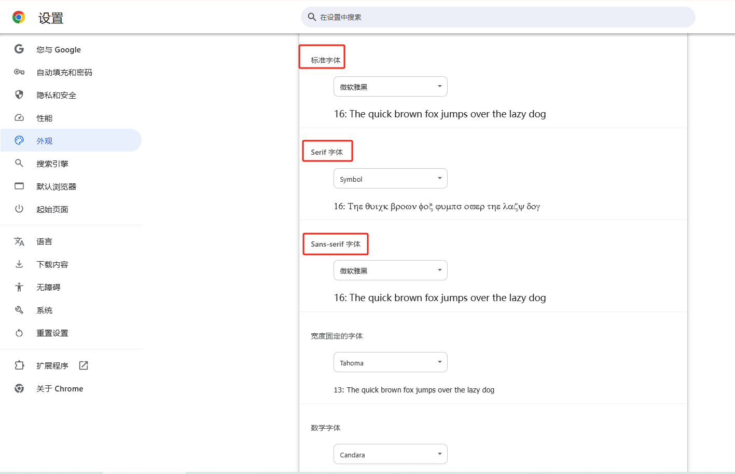Click the 设置 page title

pyautogui.click(x=51, y=18)
